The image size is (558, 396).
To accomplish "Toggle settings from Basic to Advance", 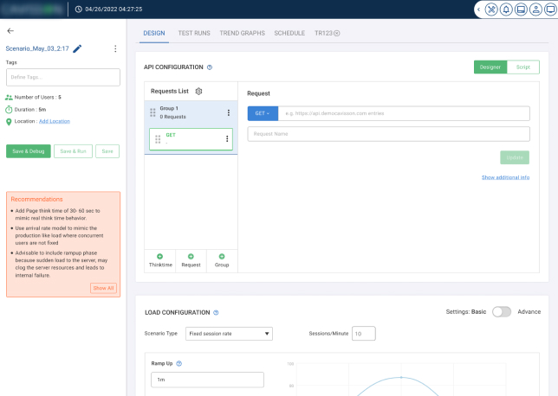I will coord(502,312).
